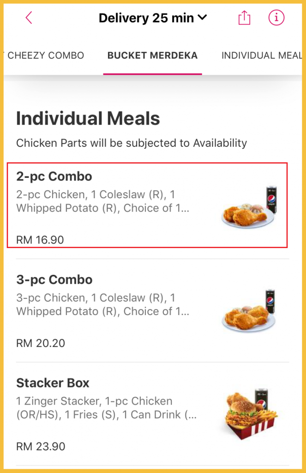Tap the 3-pc Combo meal photo
The height and width of the screenshot is (473, 306).
coord(249,311)
